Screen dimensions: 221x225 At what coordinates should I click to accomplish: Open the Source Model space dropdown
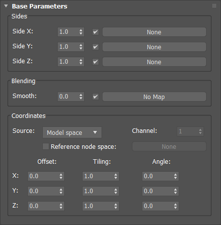72,132
